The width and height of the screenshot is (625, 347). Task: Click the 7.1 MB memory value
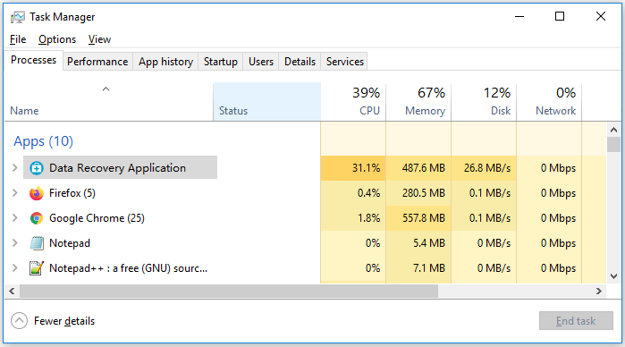click(429, 268)
